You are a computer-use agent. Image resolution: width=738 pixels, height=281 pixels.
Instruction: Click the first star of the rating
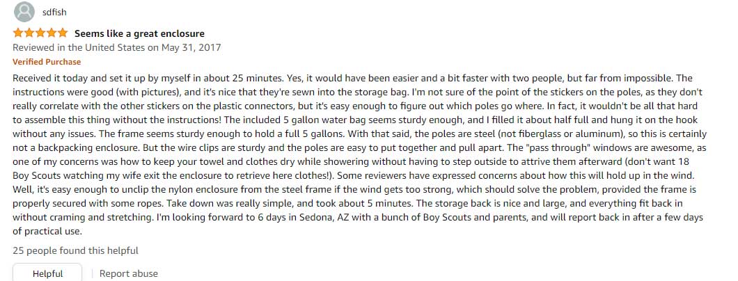coord(18,33)
